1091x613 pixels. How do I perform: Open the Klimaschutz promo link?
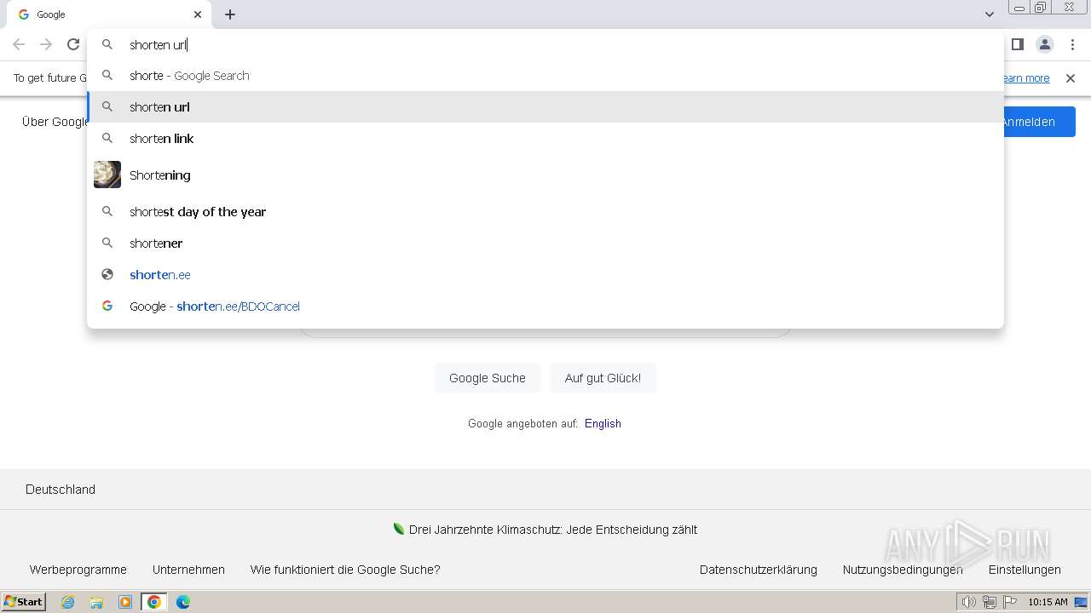pyautogui.click(x=553, y=530)
